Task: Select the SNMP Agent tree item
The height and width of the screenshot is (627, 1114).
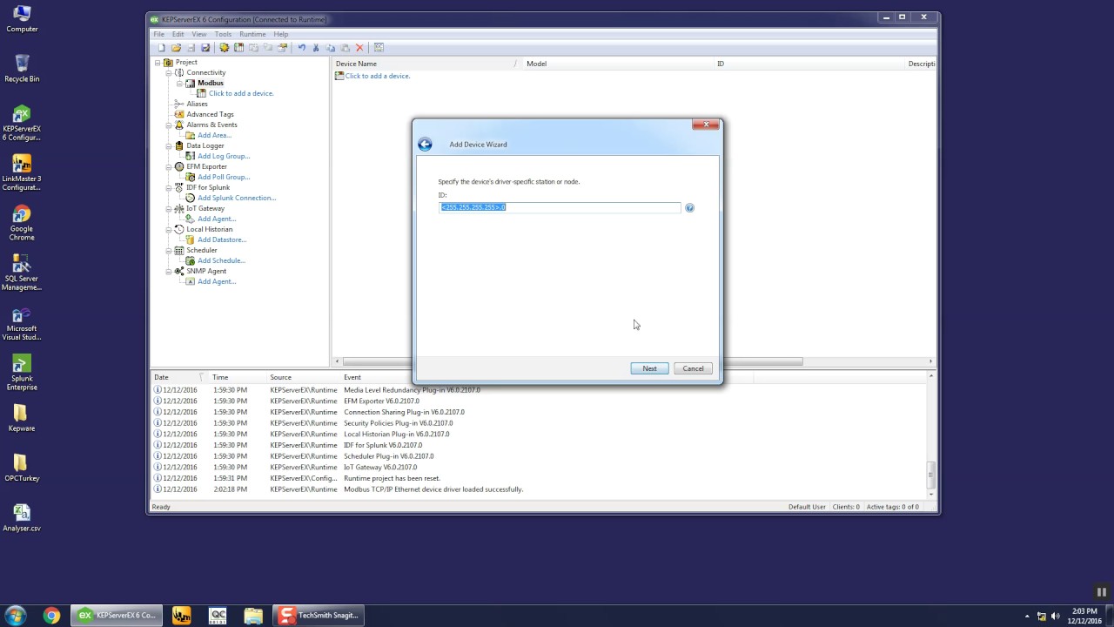Action: (x=206, y=272)
